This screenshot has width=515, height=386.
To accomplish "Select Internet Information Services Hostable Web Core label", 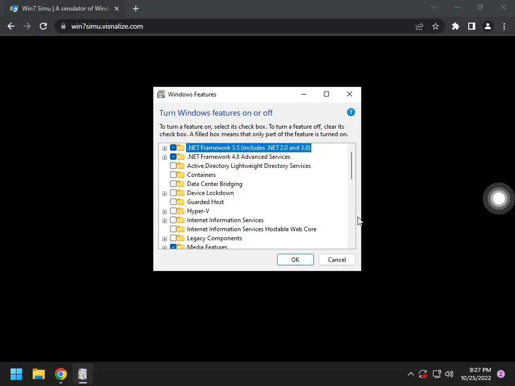I will [251, 229].
